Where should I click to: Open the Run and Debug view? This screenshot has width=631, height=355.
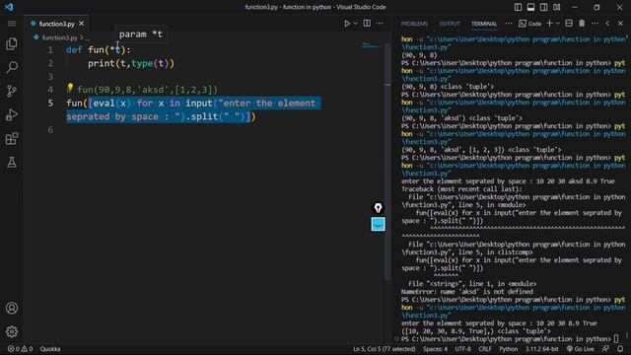(12, 114)
